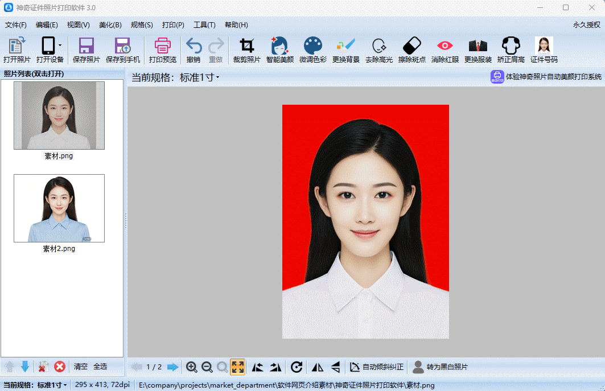Open the 规格(S) menu
Viewport: 605px width, 391px height.
coord(142,25)
